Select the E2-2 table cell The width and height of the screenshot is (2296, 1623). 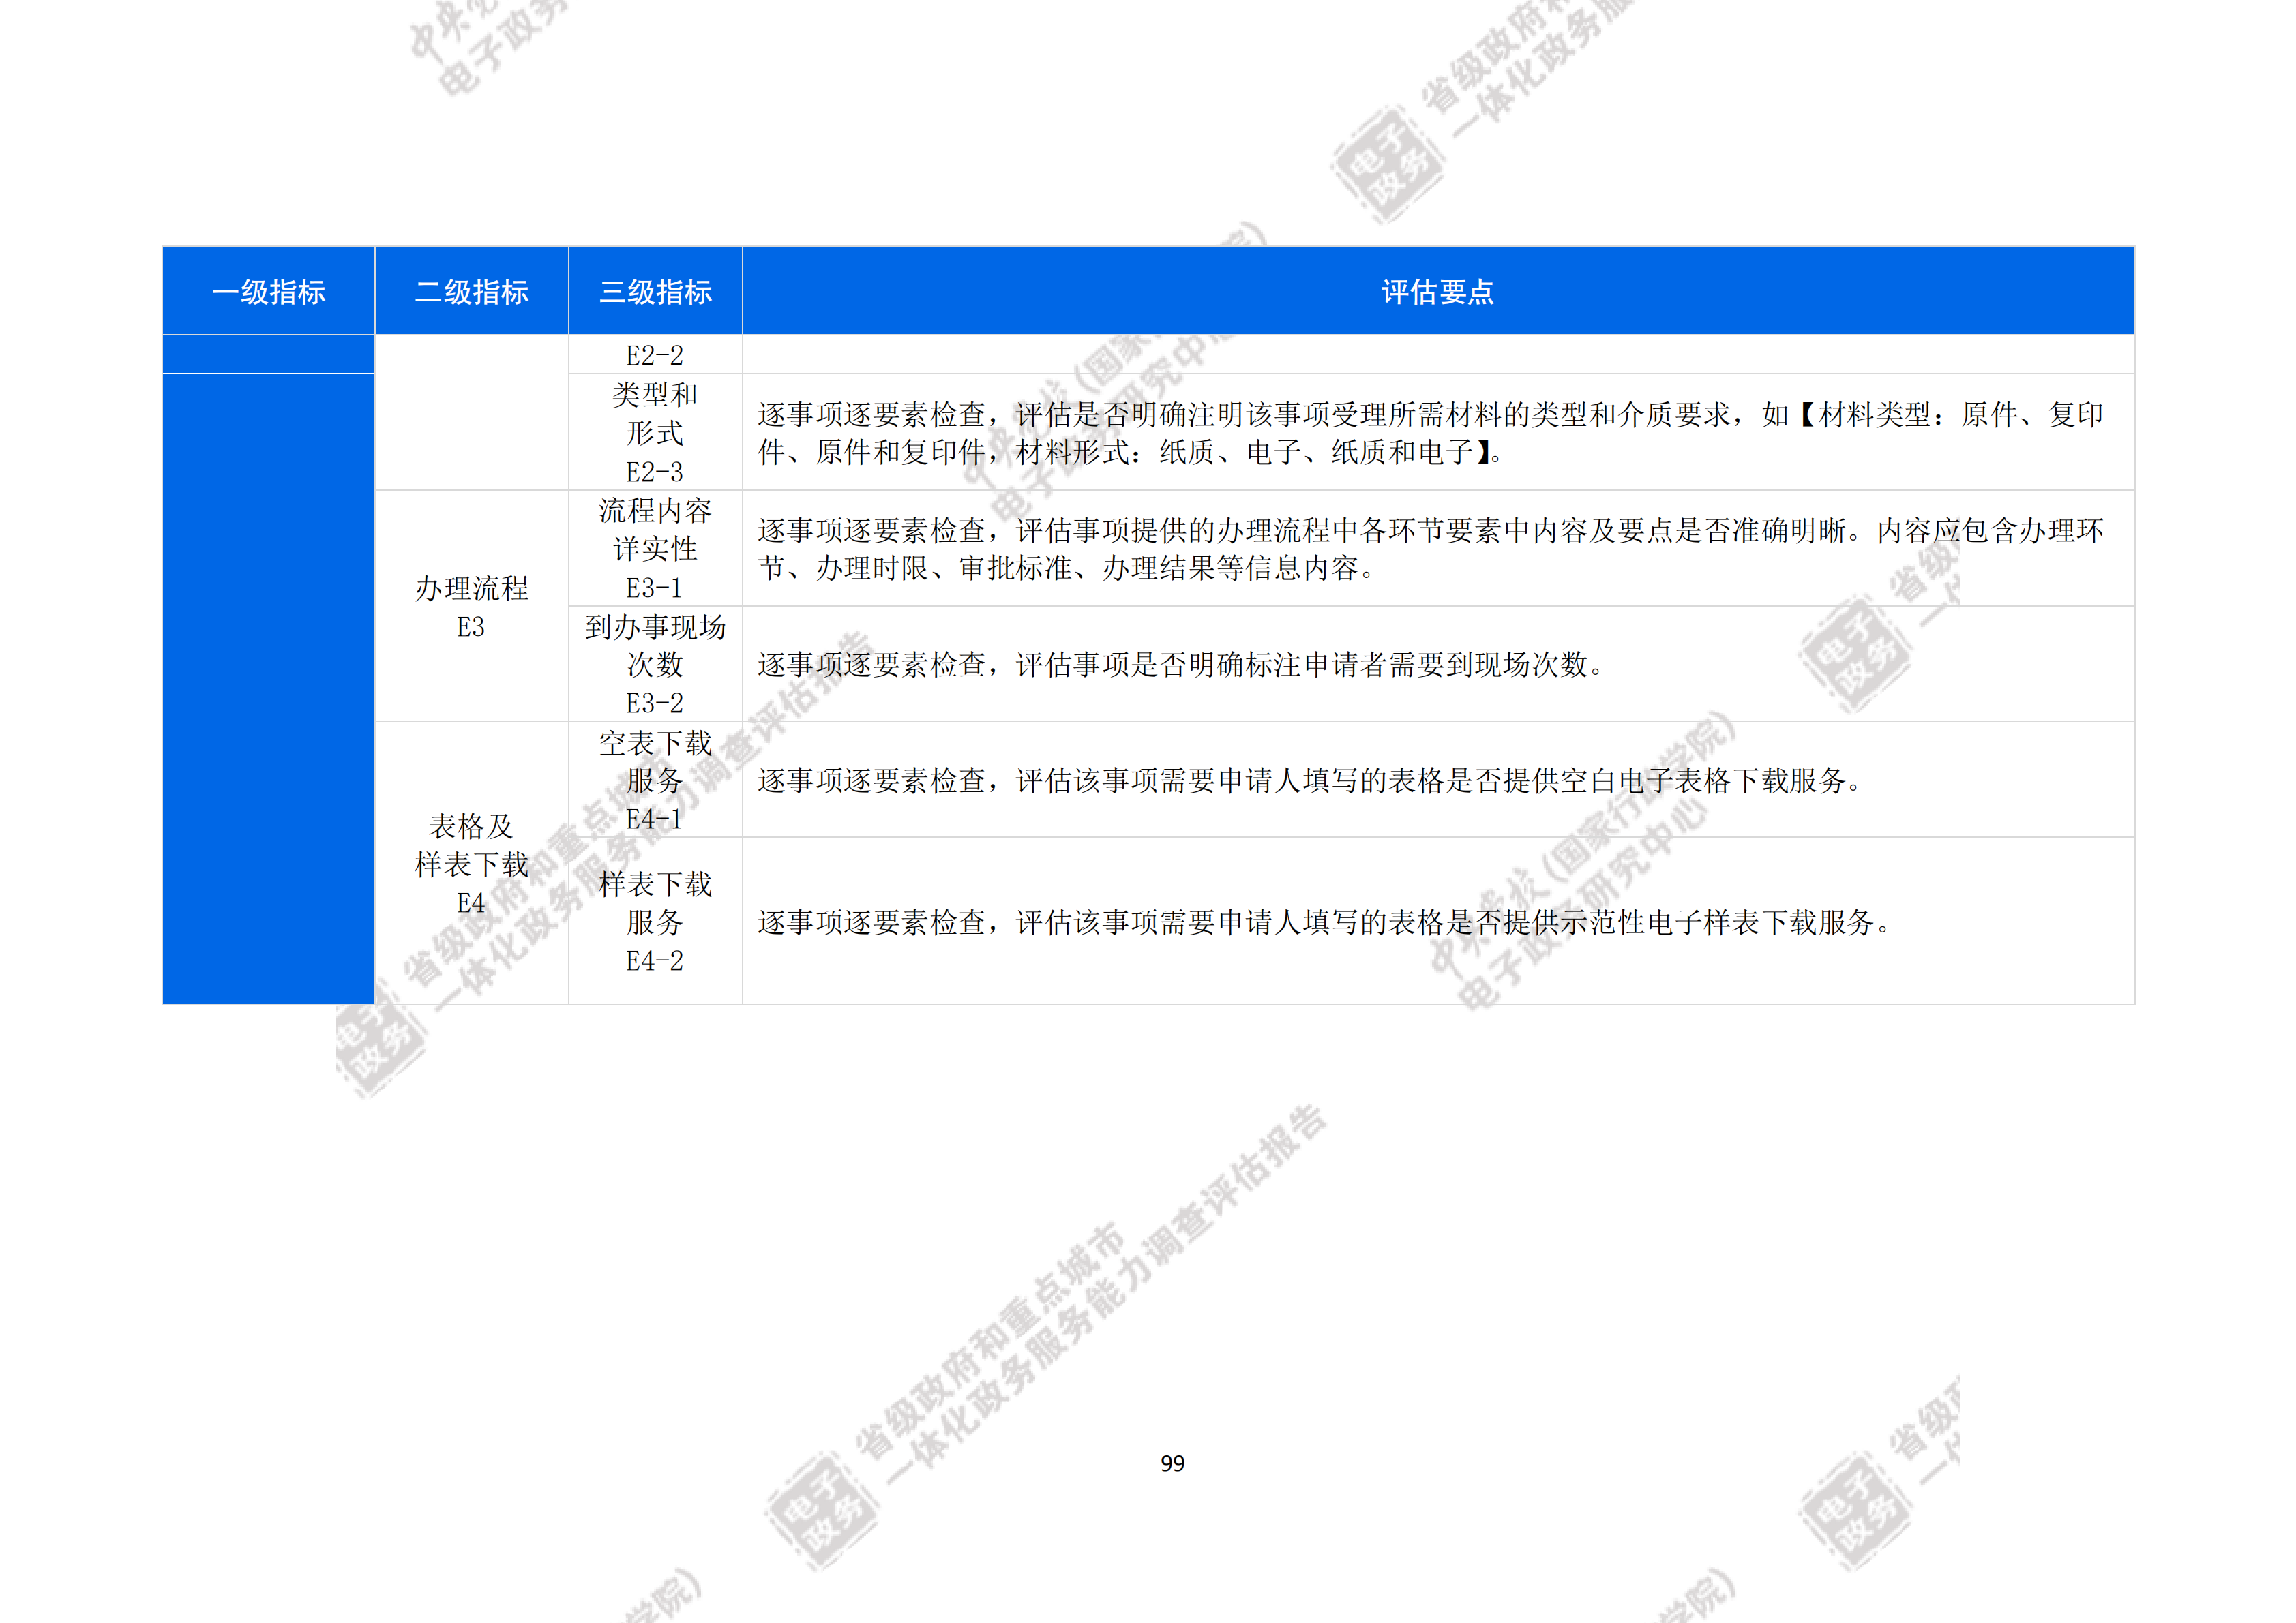pyautogui.click(x=655, y=354)
